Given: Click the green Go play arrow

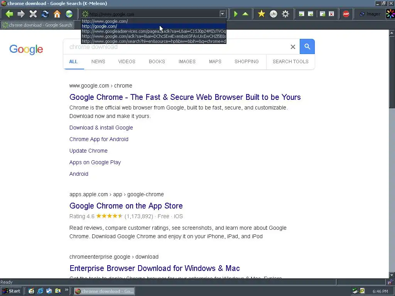Looking at the screenshot, I should [x=236, y=14].
